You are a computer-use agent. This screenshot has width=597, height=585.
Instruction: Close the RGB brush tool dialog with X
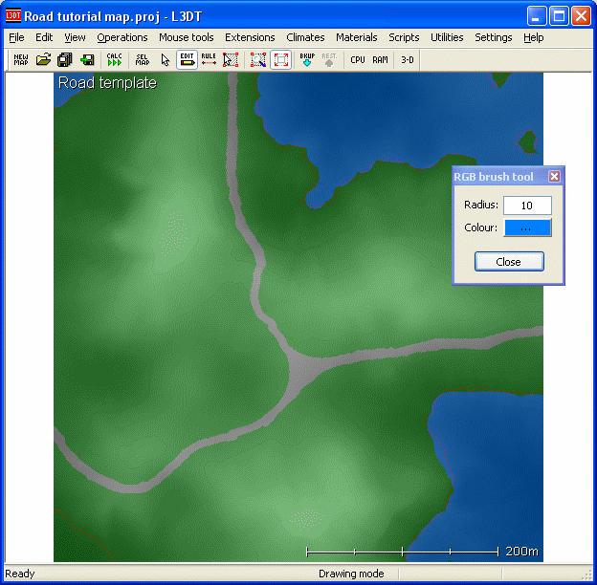tap(554, 177)
